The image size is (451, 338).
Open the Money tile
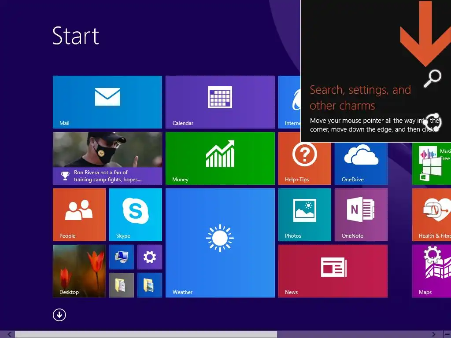coord(220,158)
